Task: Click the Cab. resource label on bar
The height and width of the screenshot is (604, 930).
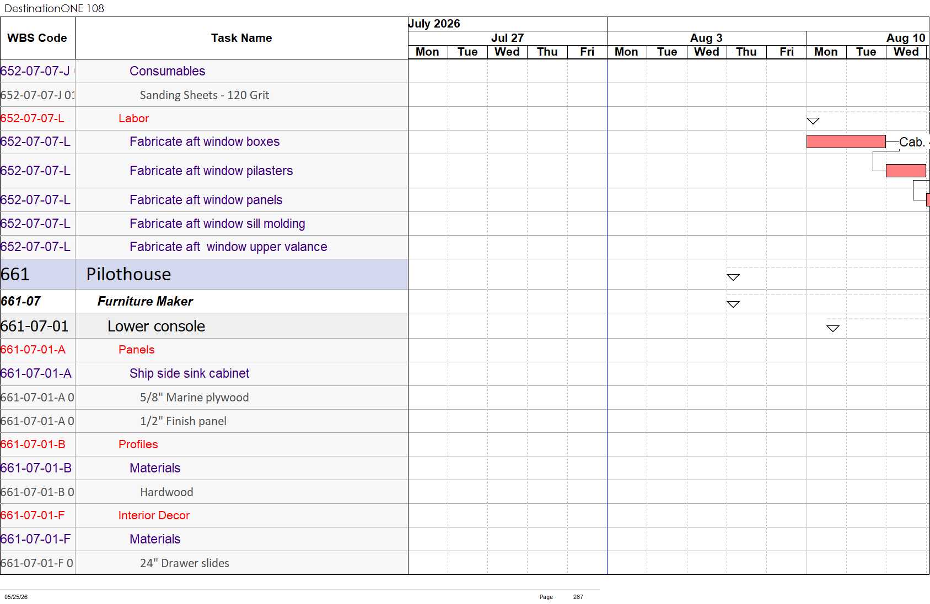Action: [x=912, y=142]
